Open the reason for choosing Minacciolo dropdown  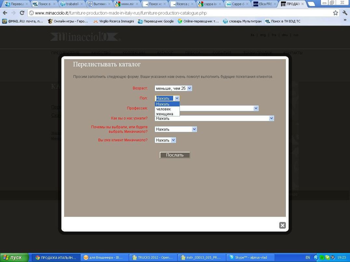coord(176,129)
